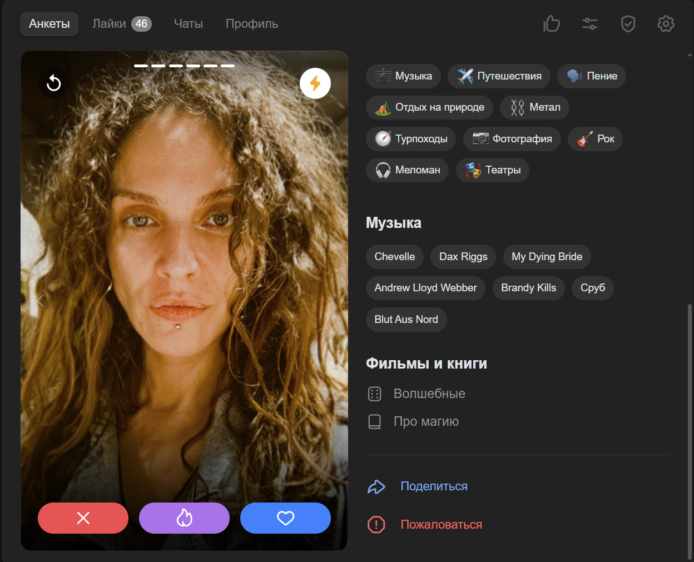Send super-like with purple flame button
The width and height of the screenshot is (694, 562).
(x=184, y=518)
